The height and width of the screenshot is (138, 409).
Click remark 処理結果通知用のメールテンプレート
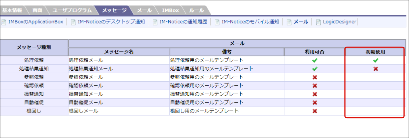(212, 69)
